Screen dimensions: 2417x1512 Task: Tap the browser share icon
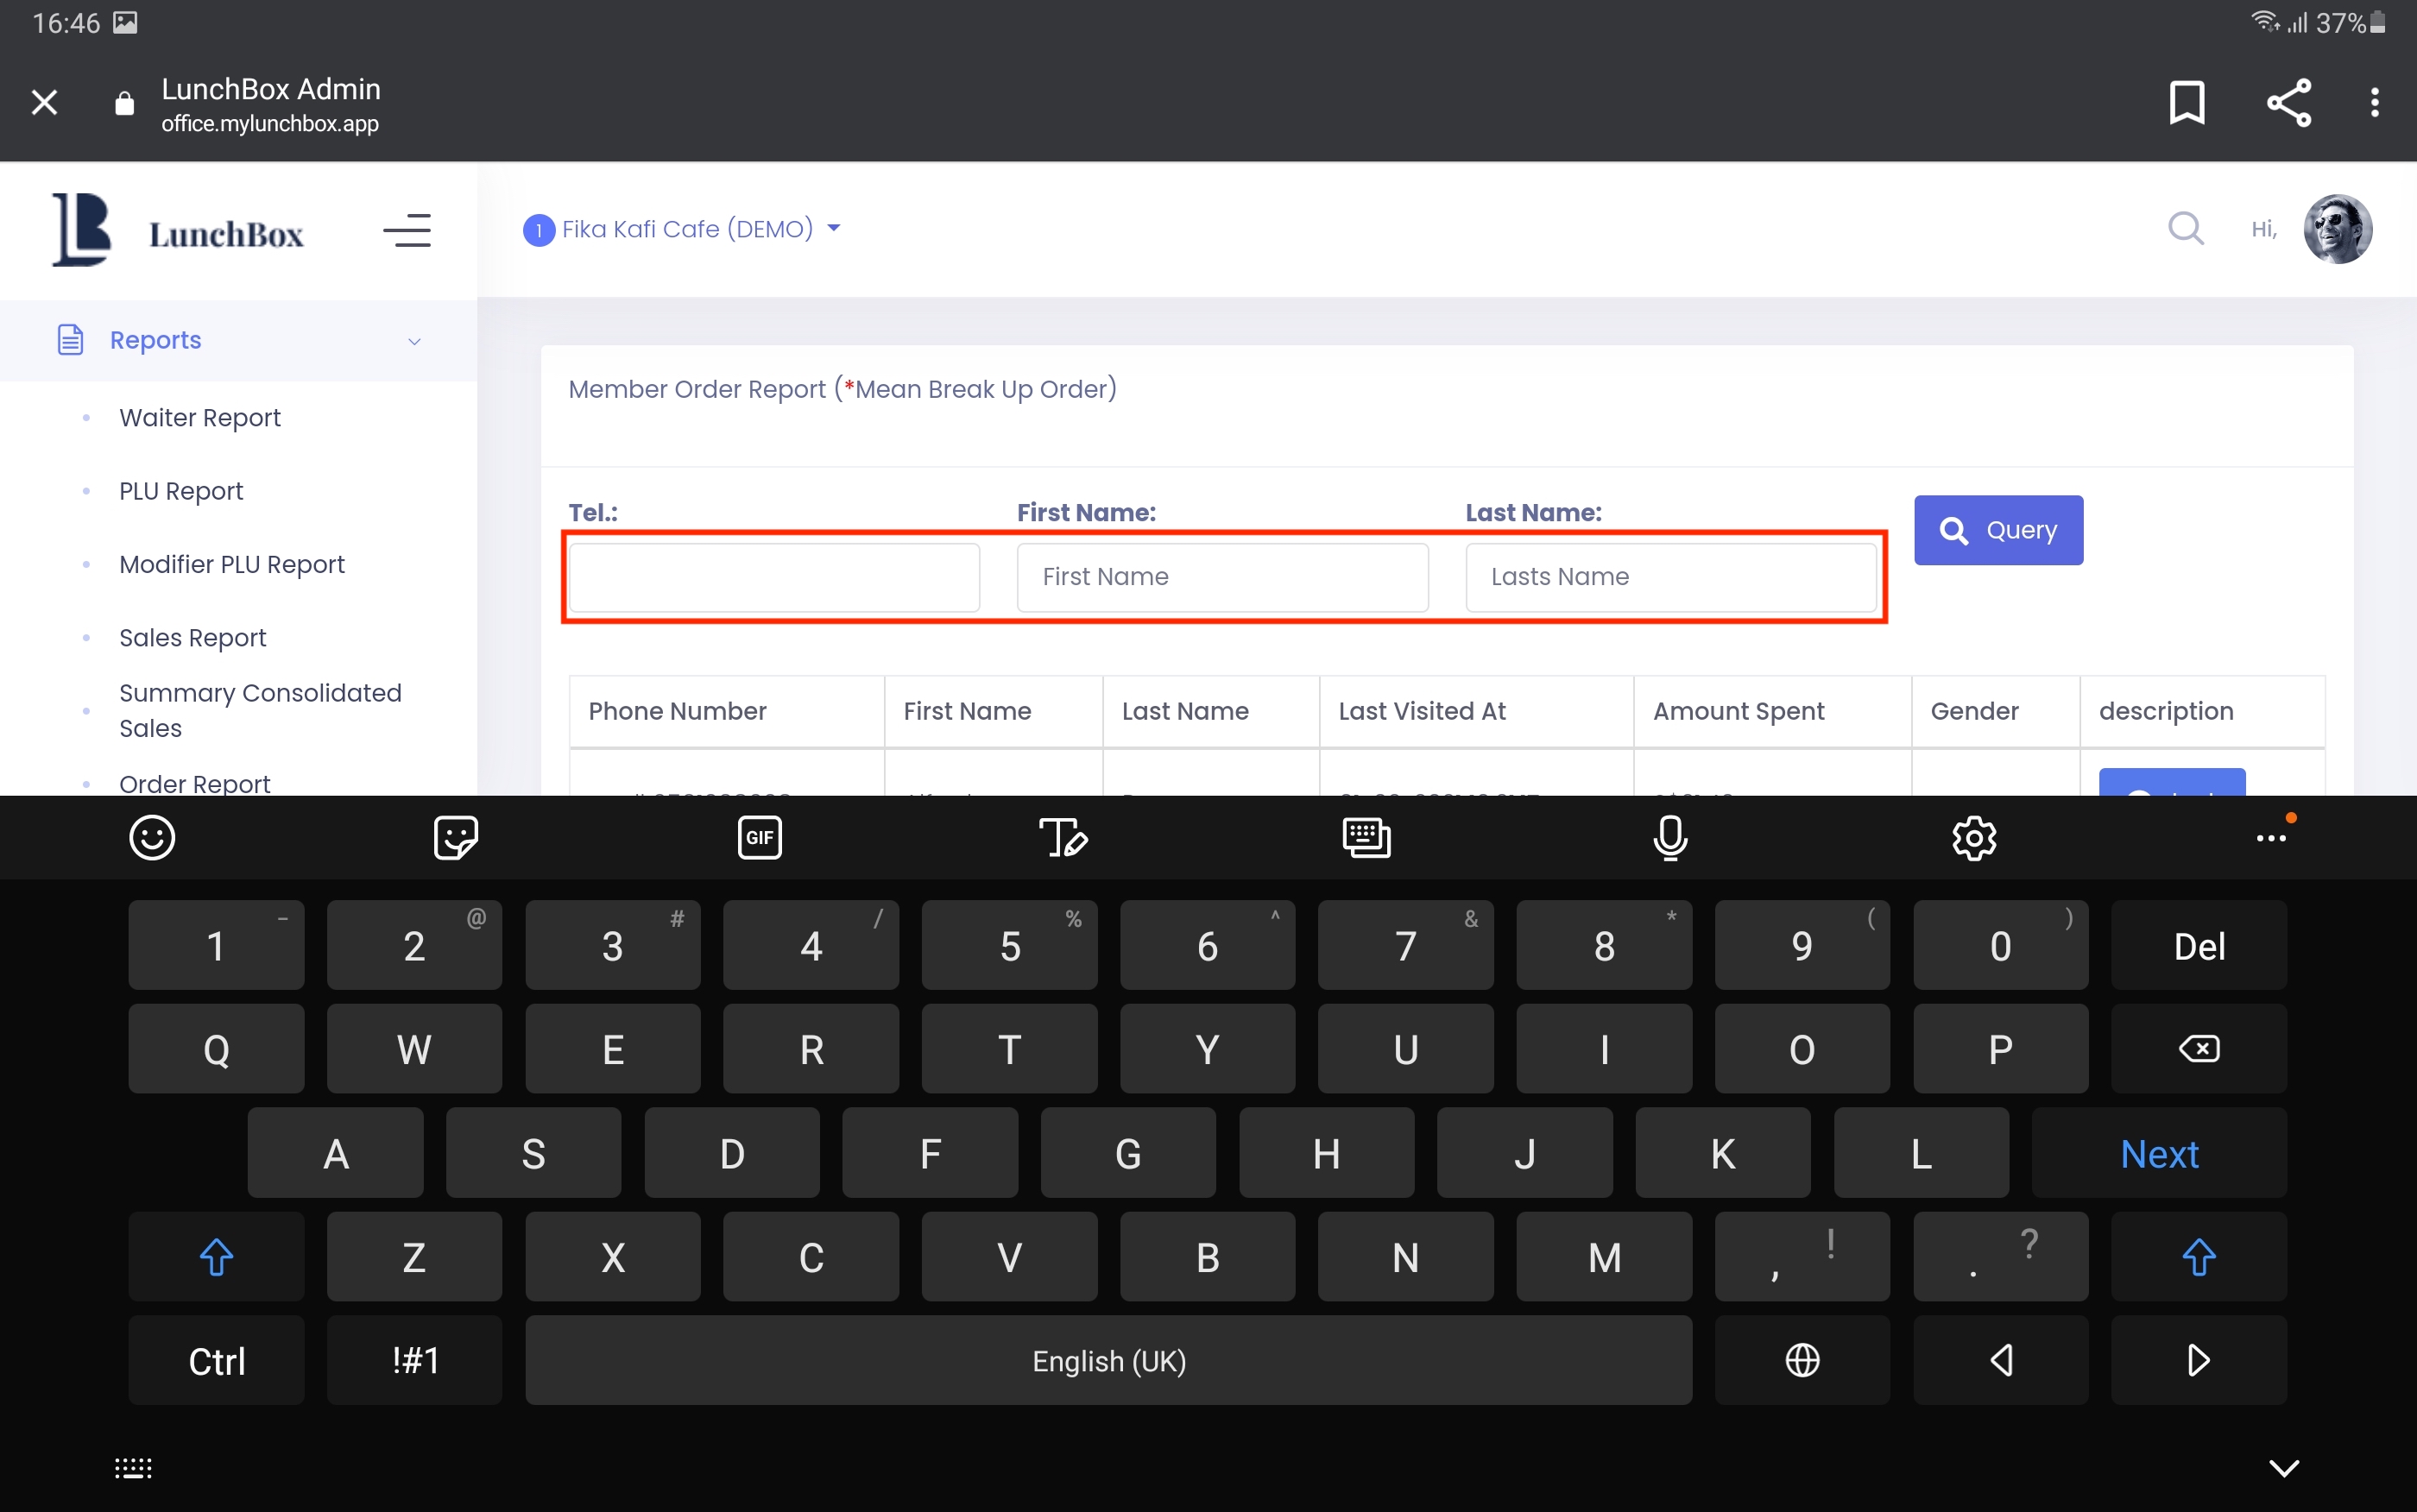2288,102
